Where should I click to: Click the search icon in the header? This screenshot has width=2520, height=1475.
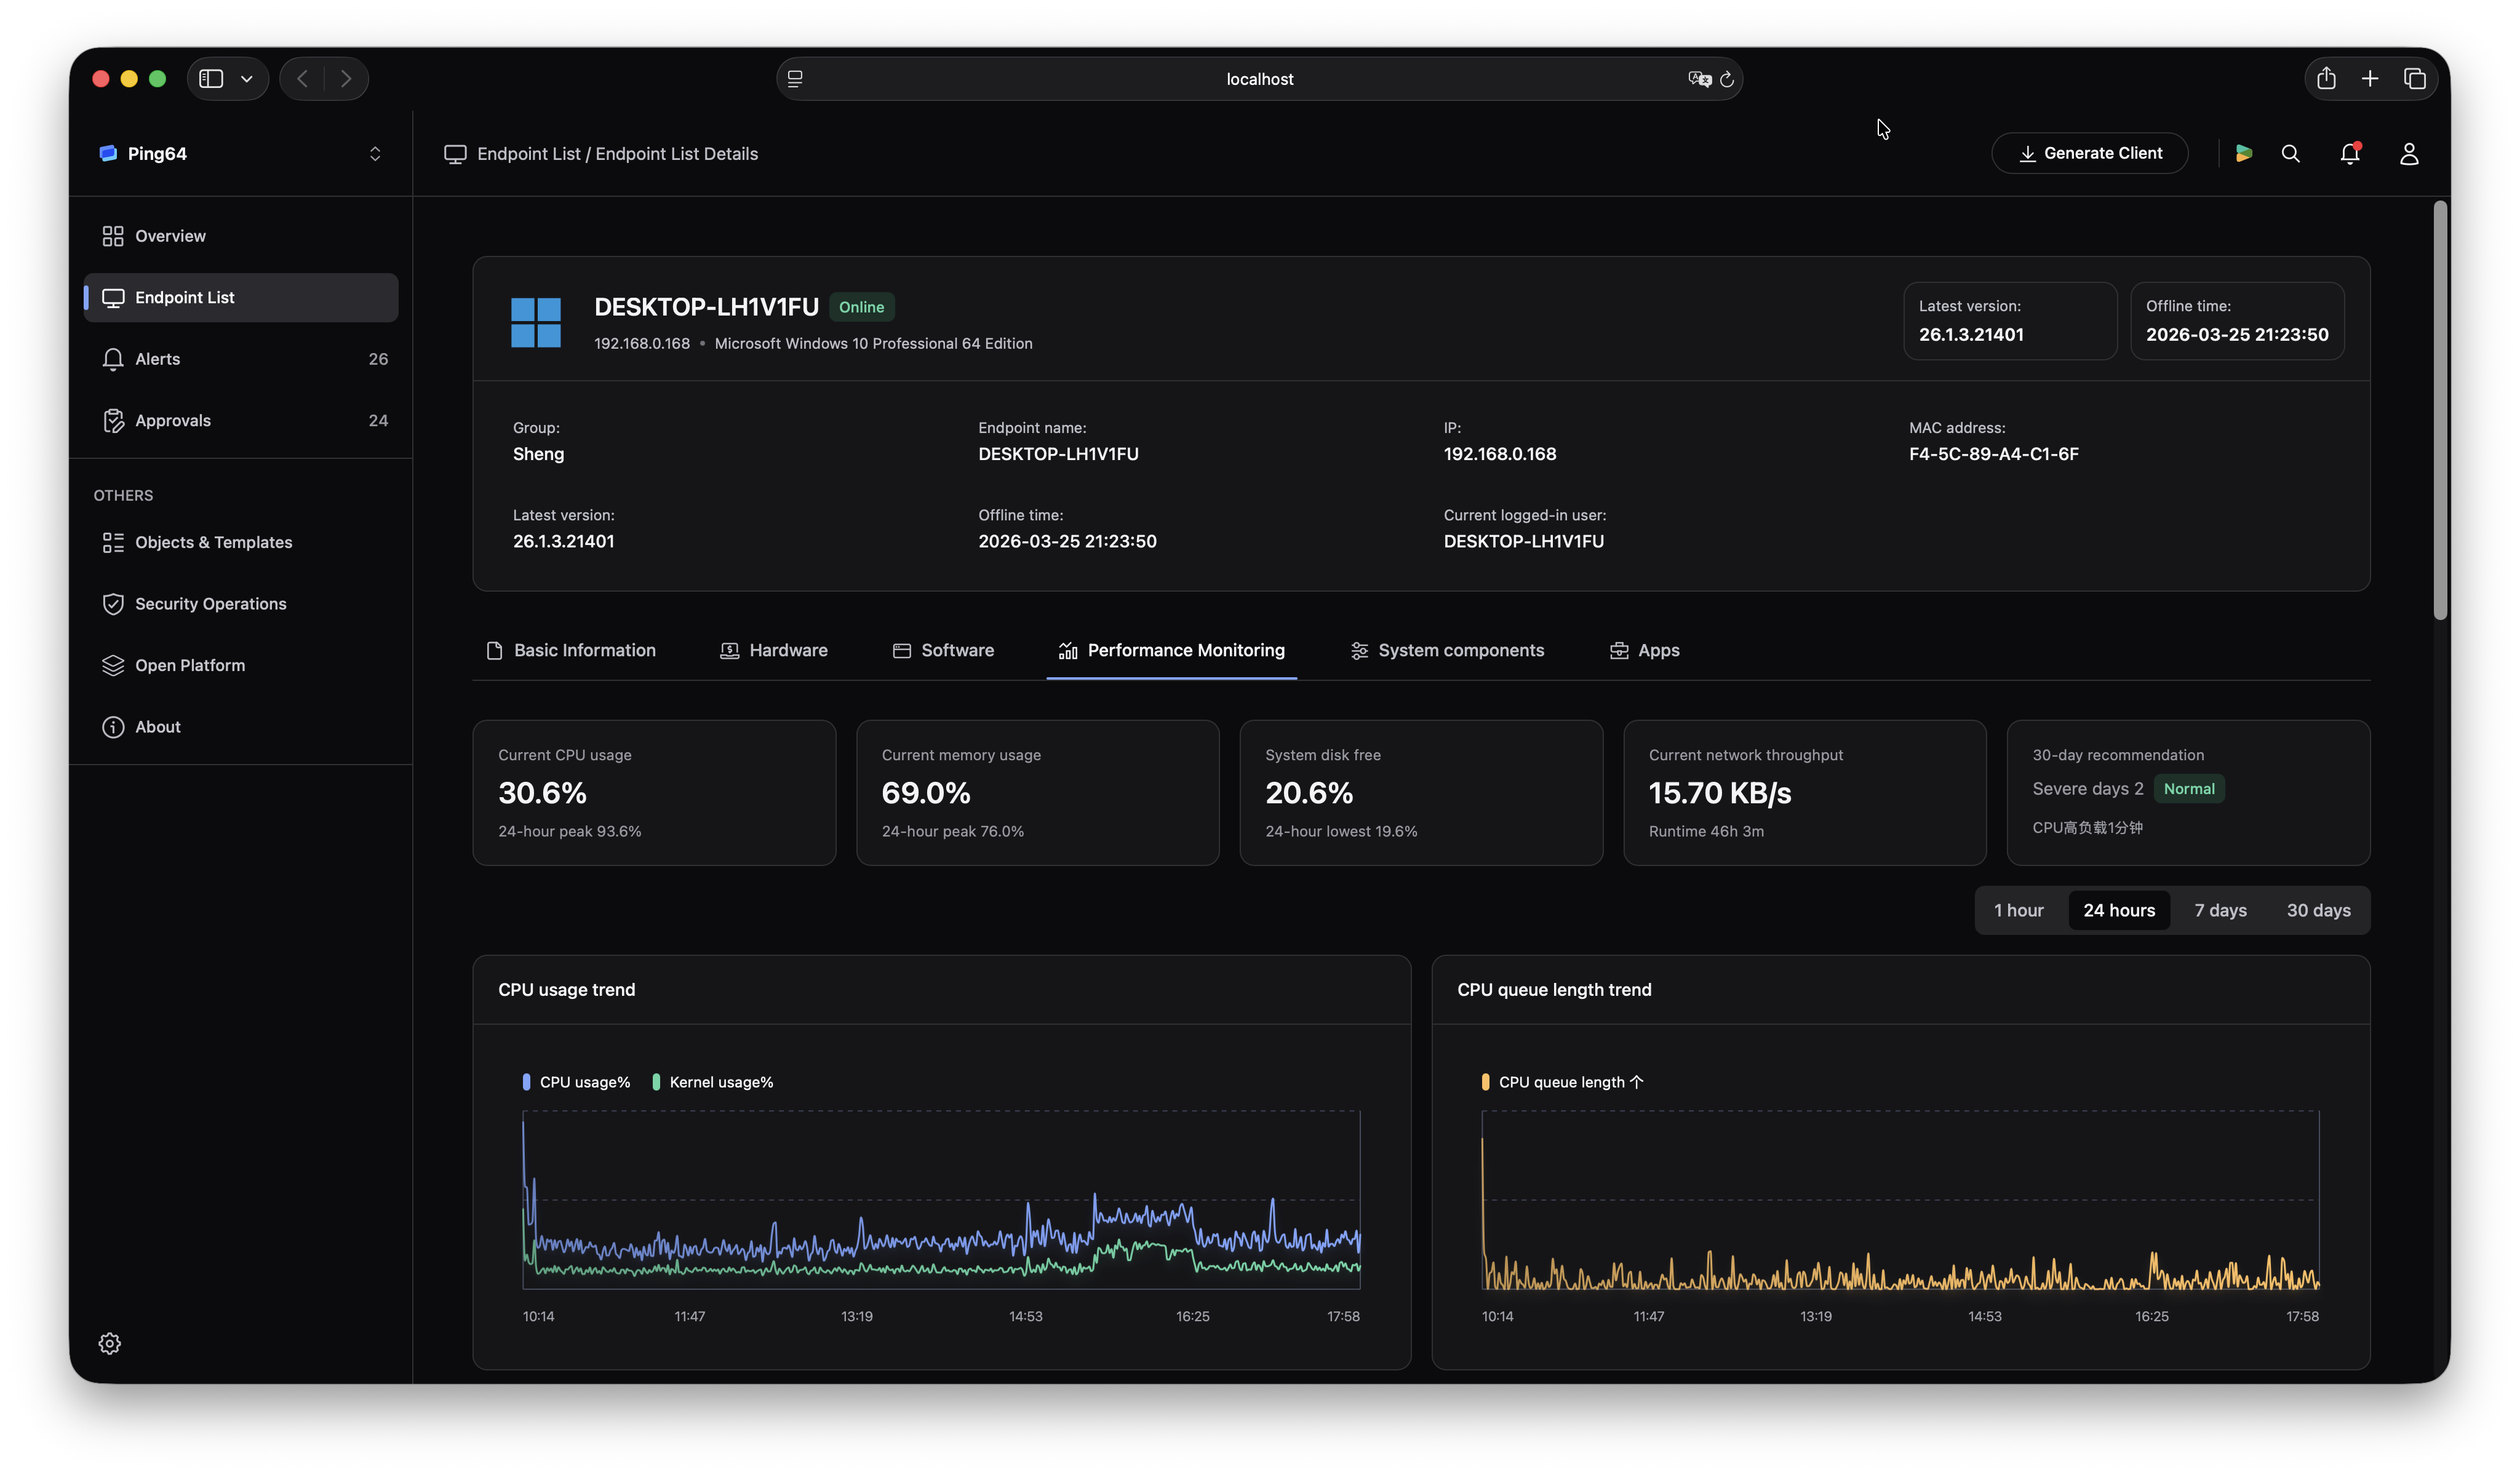2290,153
